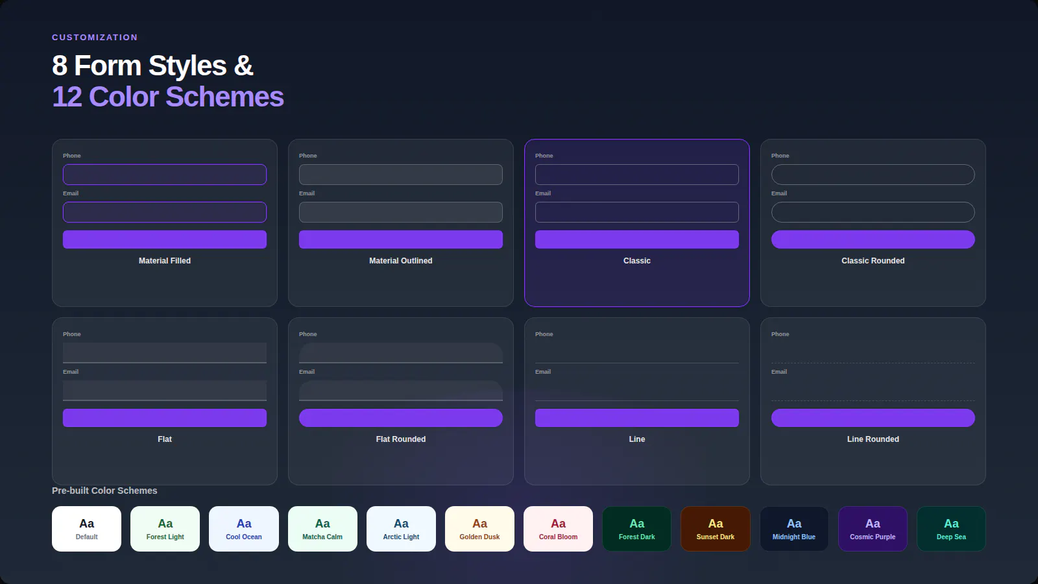The image size is (1038, 584).
Task: Click the Email underline field in Line card
Action: click(x=637, y=391)
